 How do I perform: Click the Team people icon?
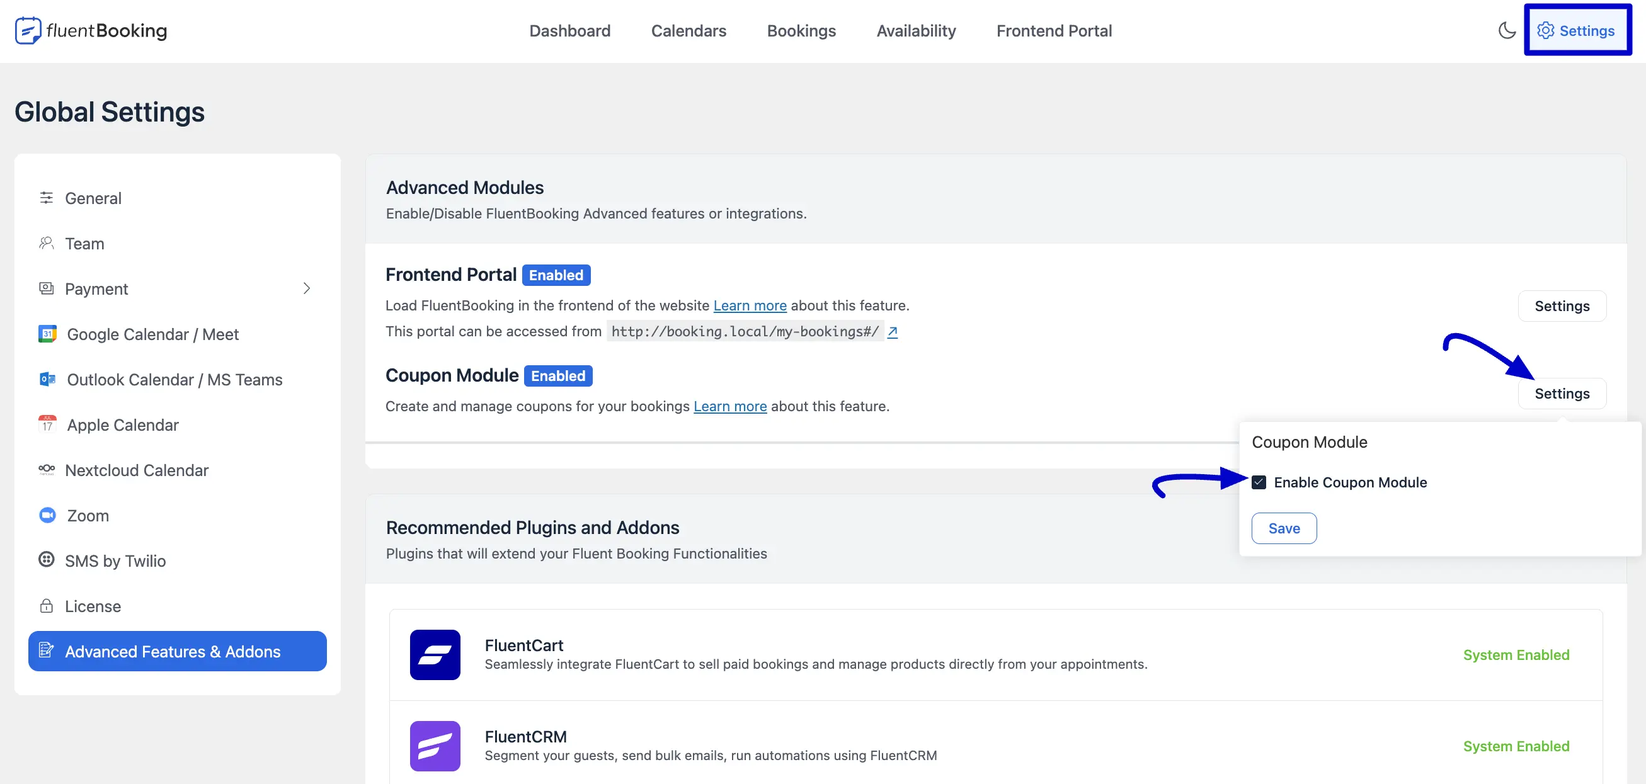[x=47, y=243]
